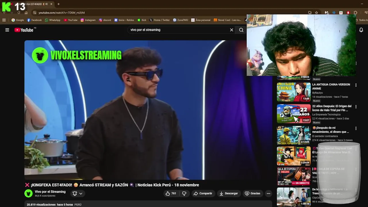Open the WhatsApp bookmark
Viewport: 368px width, 207px height.
tap(53, 20)
